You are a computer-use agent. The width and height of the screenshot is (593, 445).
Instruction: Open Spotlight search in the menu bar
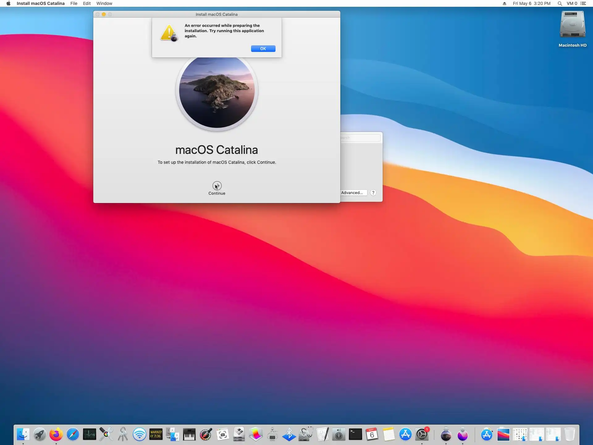point(559,3)
